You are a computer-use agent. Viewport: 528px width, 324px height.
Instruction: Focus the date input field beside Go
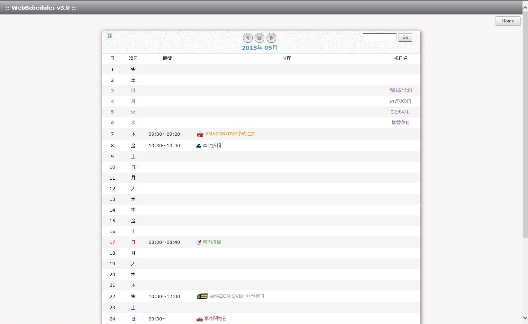379,38
